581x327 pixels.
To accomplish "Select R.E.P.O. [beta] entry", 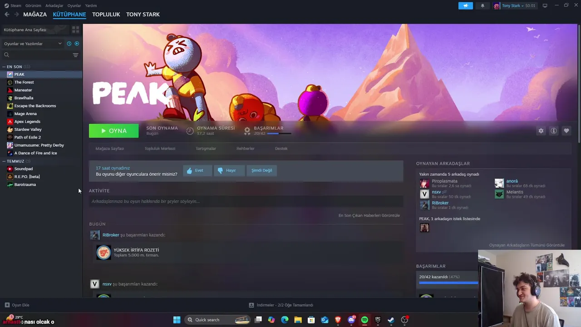I will [x=27, y=177].
